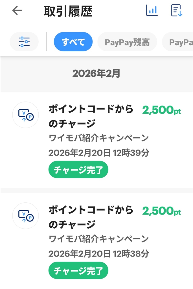This screenshot has height=289, width=193.
Task: Tap チャージ完了 badge on the 12時39分 transaction
Action: tap(78, 170)
